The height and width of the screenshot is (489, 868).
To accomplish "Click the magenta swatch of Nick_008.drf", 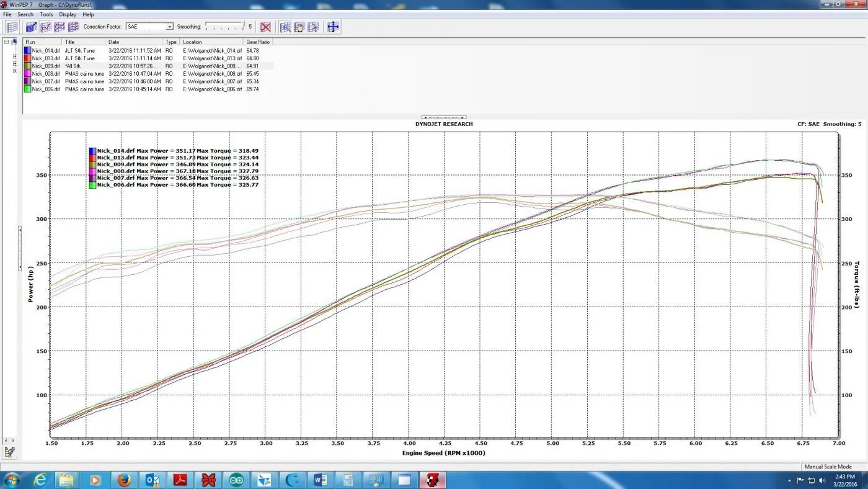I will point(27,74).
